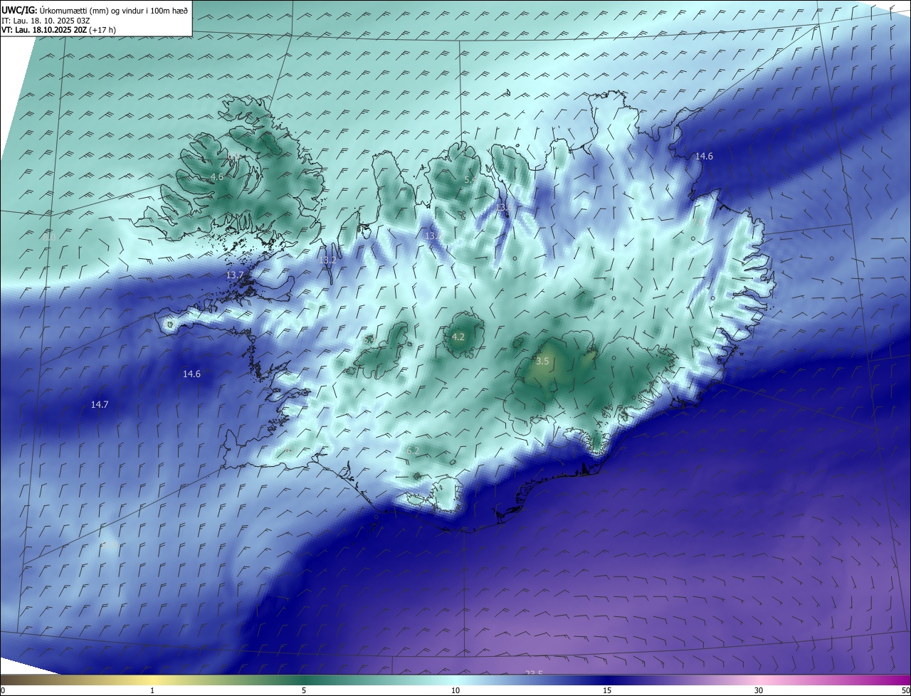
Task: Click the '15' label on the colour scale
Action: pos(607,690)
